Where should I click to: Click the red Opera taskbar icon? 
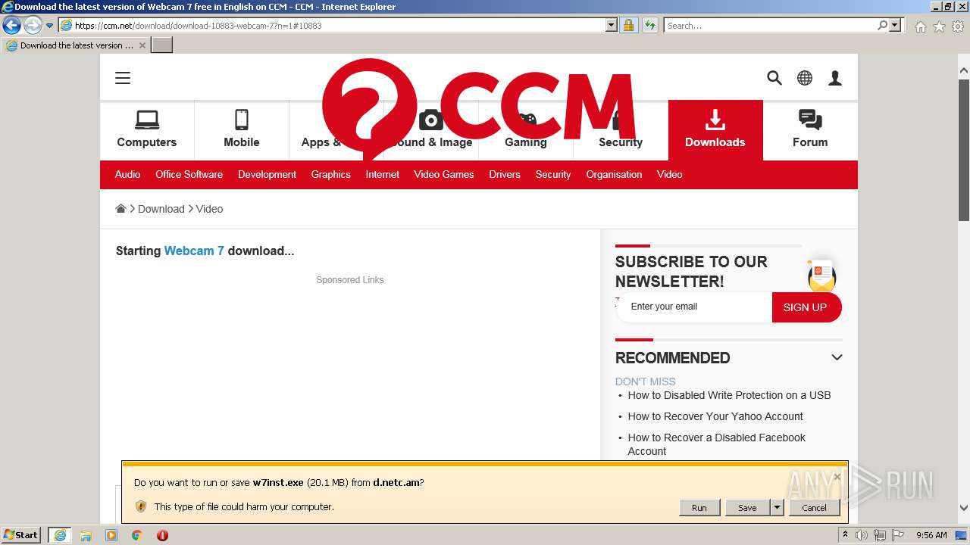pyautogui.click(x=162, y=535)
